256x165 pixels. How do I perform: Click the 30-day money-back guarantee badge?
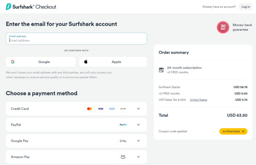(x=223, y=27)
